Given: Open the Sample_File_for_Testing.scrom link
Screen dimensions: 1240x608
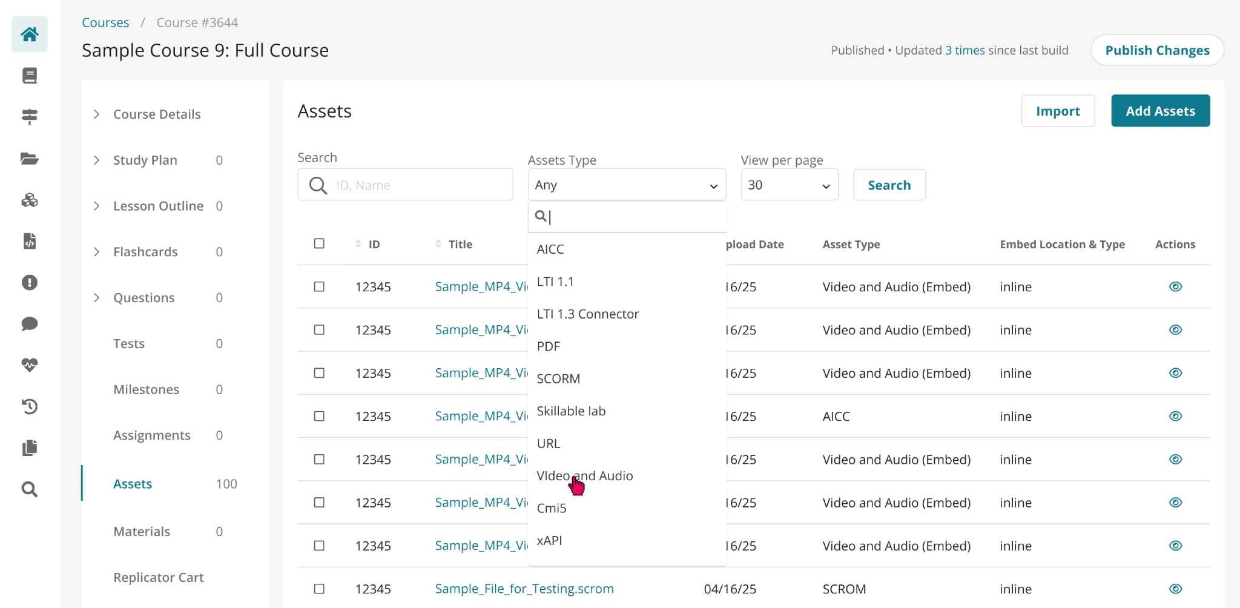Looking at the screenshot, I should tap(524, 589).
